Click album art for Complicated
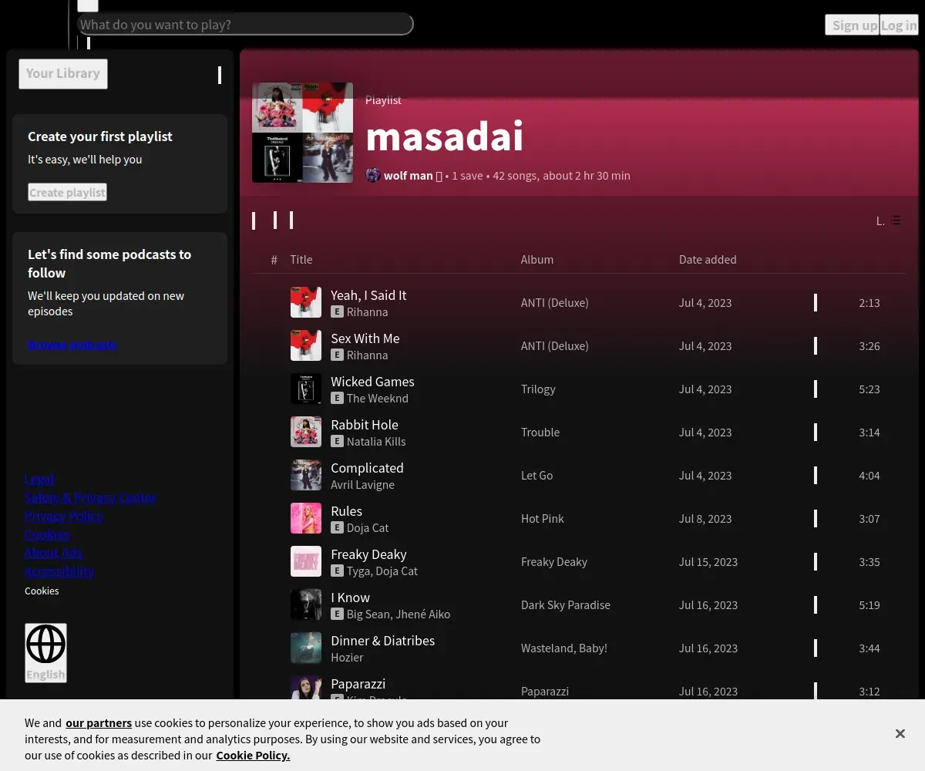This screenshot has width=925, height=771. 306,475
